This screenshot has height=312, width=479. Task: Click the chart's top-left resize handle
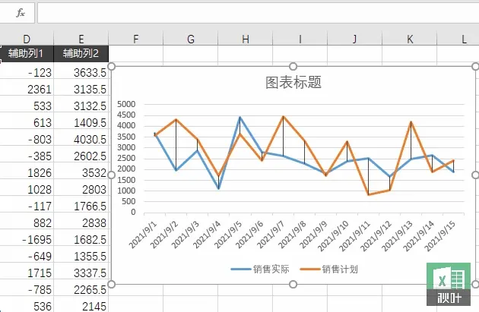click(x=112, y=67)
